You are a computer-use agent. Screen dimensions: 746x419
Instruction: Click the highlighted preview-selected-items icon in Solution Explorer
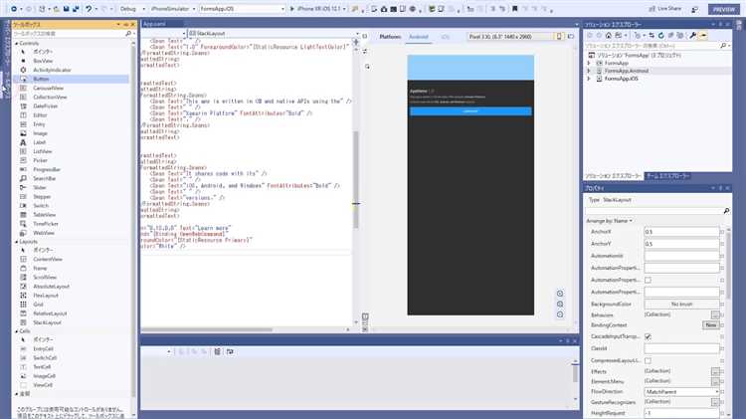tap(703, 35)
